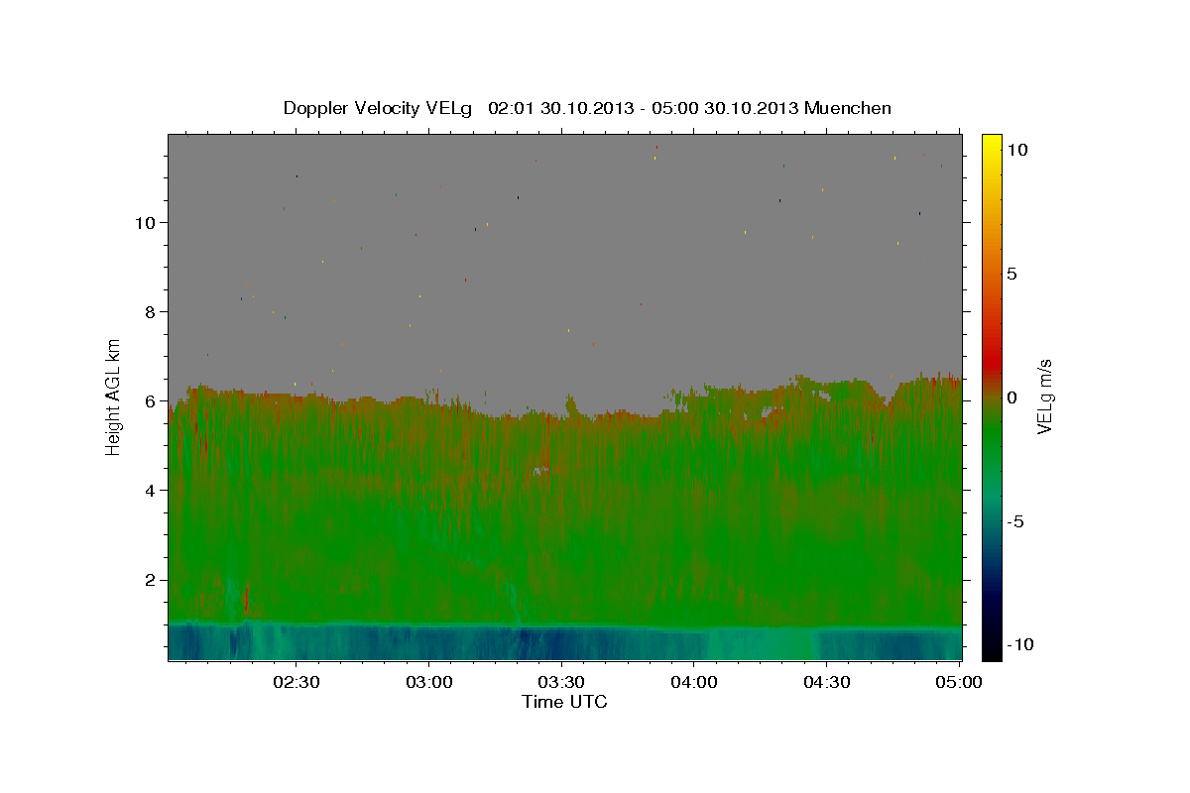Screen dimensions: 1190x793
Task: Click the plot title 'Doppler Velocity VELg'
Action: coord(380,108)
